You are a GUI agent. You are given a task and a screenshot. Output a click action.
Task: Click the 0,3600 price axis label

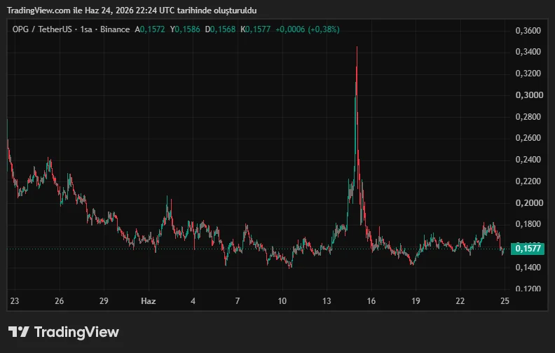click(528, 30)
